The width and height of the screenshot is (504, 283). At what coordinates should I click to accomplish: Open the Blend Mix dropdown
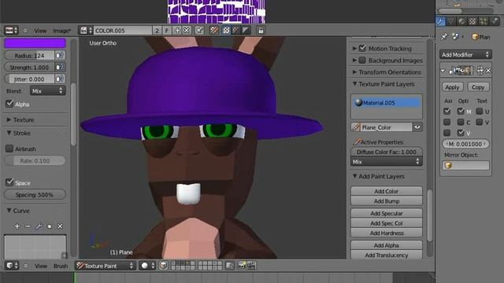(48, 91)
